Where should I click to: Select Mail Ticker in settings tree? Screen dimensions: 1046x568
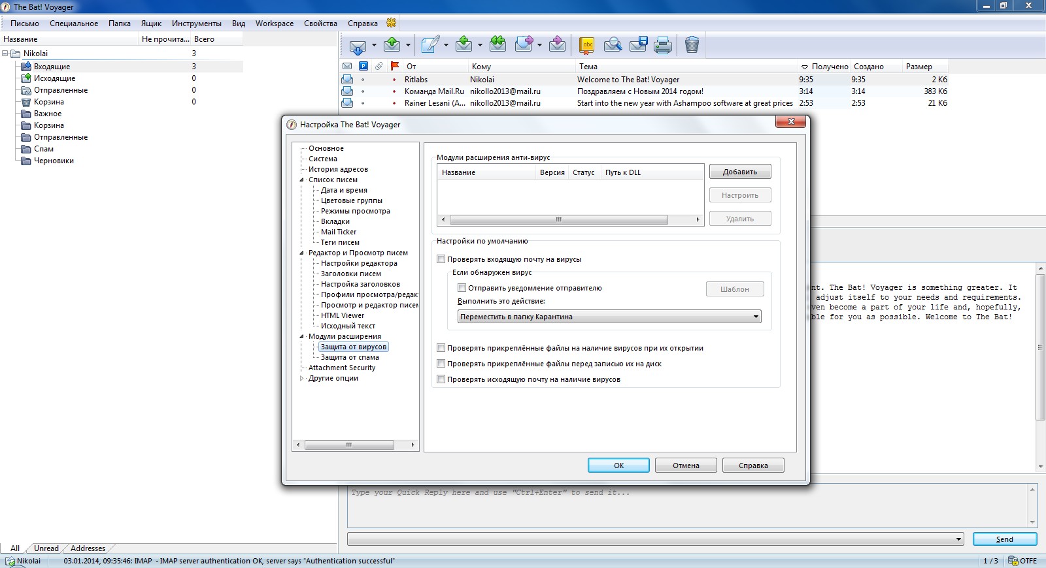pyautogui.click(x=339, y=232)
